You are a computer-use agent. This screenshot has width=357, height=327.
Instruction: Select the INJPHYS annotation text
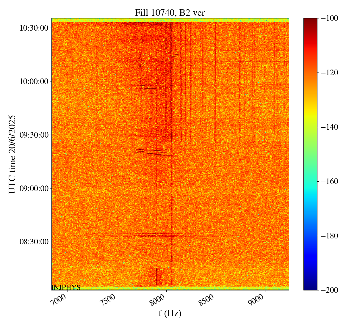(66, 287)
